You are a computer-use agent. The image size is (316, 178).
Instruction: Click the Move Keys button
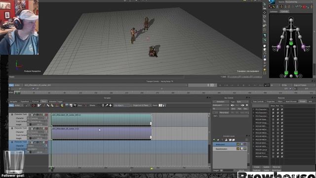point(224,112)
